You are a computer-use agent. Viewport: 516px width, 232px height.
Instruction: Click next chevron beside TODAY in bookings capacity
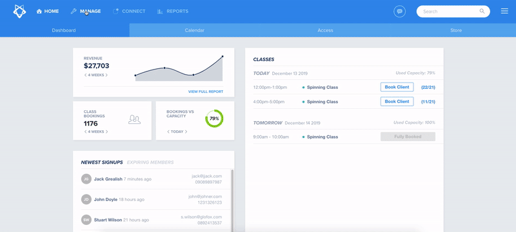pos(186,131)
